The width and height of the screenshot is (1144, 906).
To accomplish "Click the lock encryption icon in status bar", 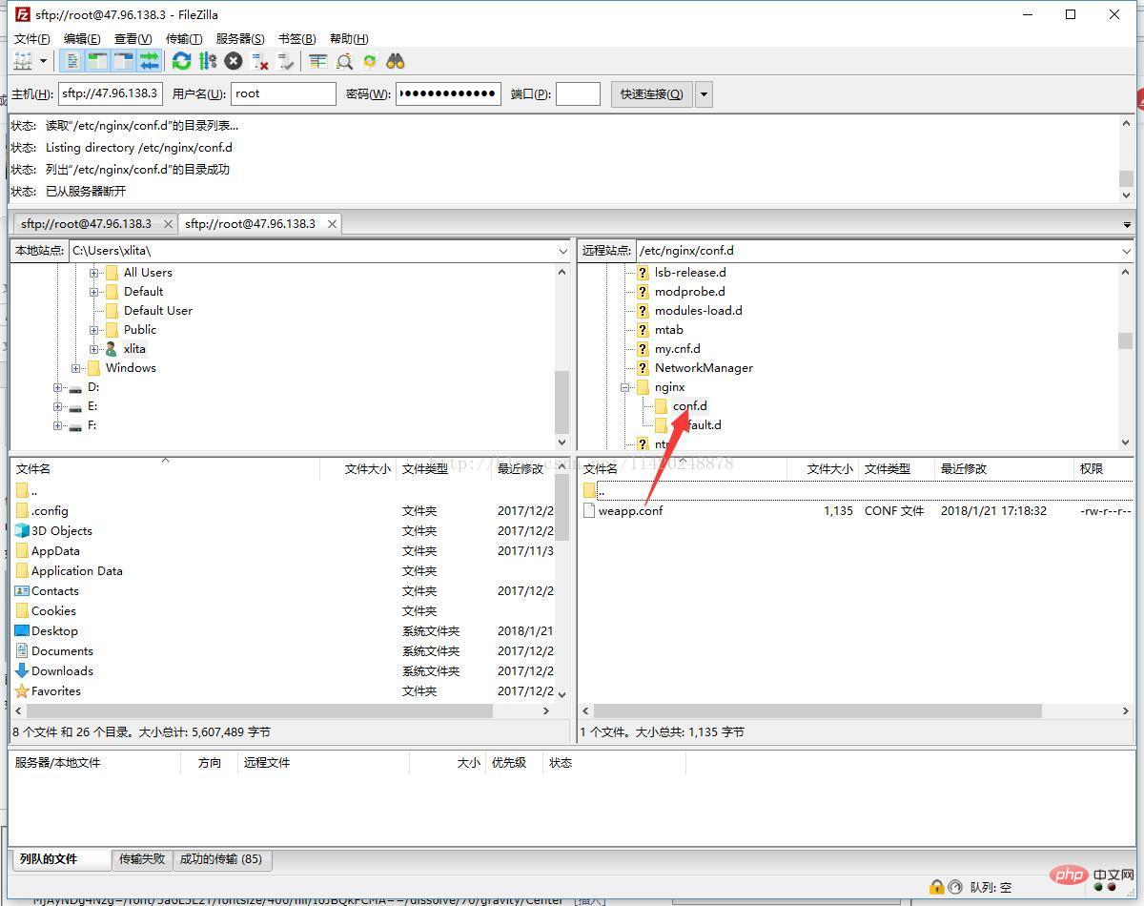I will (x=936, y=887).
